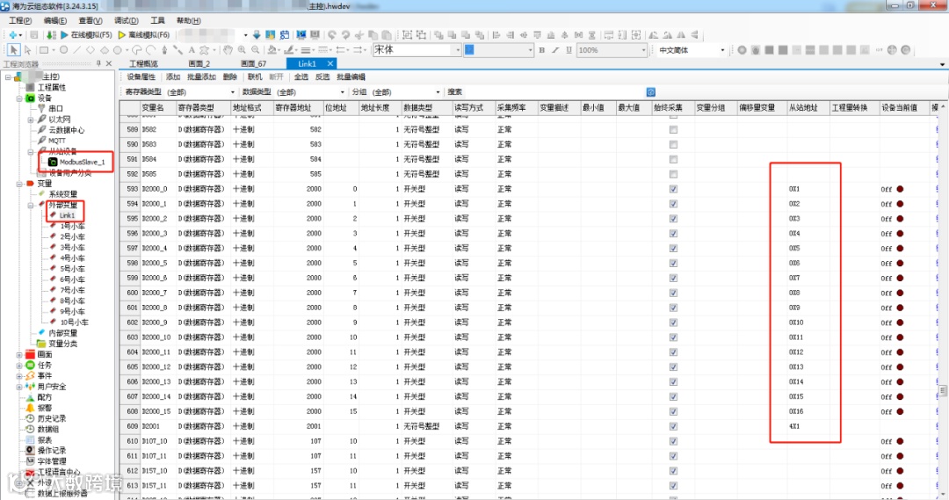The image size is (949, 500).
Task: Click the align left edges icon
Action: (496, 35)
